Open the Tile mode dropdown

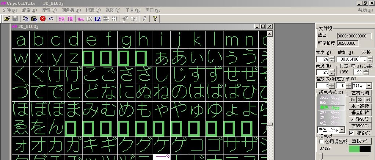(369, 86)
